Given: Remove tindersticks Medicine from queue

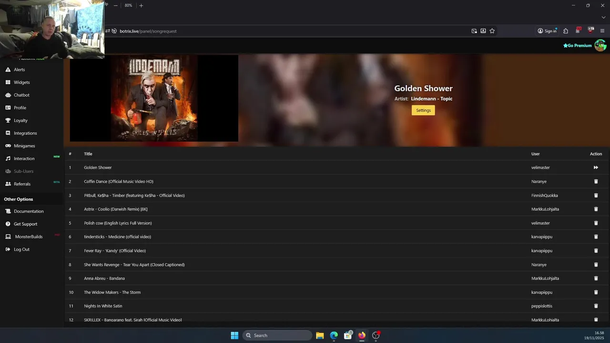Looking at the screenshot, I should pyautogui.click(x=596, y=237).
